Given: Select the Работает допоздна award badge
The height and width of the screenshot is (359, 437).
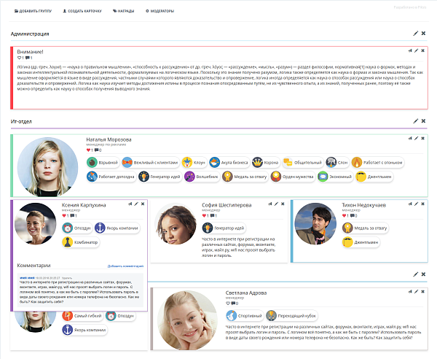Looking at the screenshot, I should click(x=111, y=177).
